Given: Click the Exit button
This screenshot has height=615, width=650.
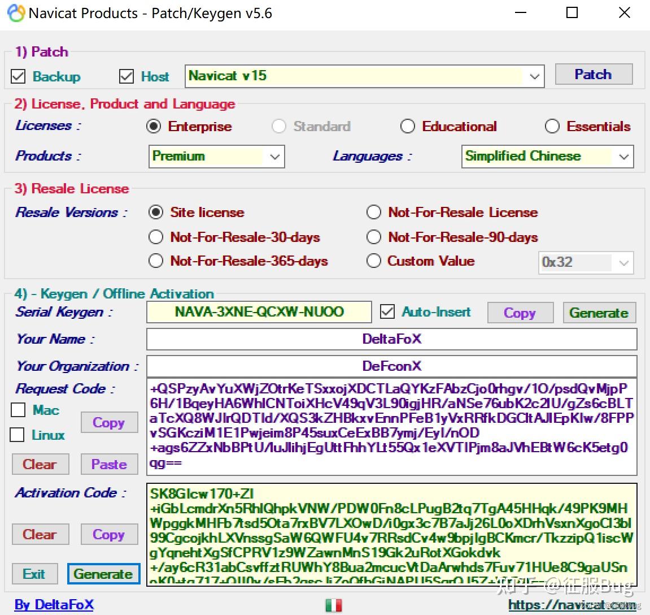Looking at the screenshot, I should tap(34, 574).
